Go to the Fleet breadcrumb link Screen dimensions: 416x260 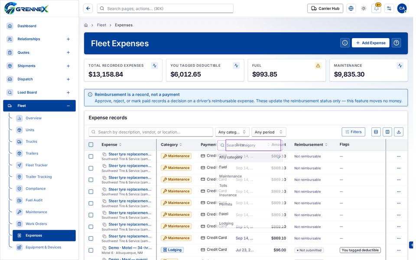click(x=101, y=25)
